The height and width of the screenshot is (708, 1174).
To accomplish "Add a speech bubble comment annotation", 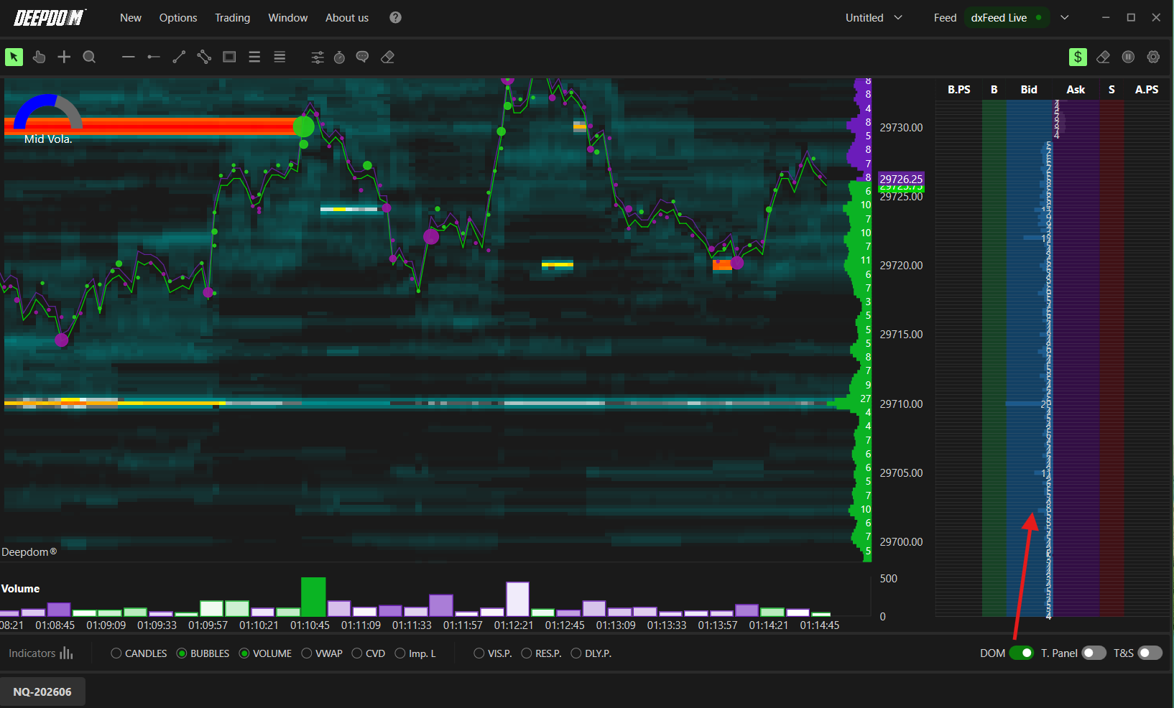I will [x=363, y=57].
